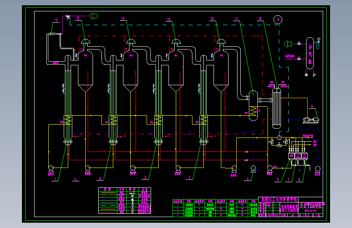The image size is (352, 228).
Task: Click the circled D symbol on the yellow line
Action: [279, 138]
